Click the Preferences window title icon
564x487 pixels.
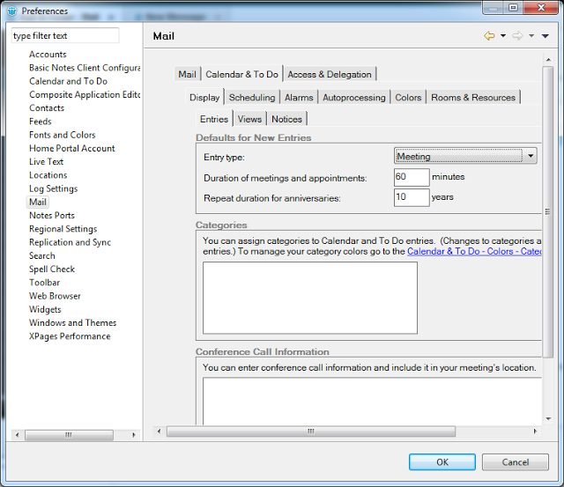pos(11,11)
